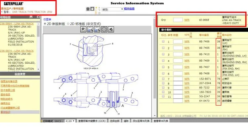
Task: Click the part number 5G-2247
Action: click(x=204, y=96)
